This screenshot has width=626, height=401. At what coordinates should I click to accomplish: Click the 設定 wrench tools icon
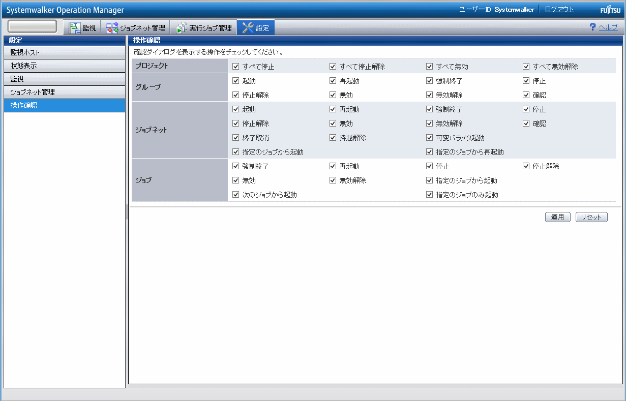point(248,28)
